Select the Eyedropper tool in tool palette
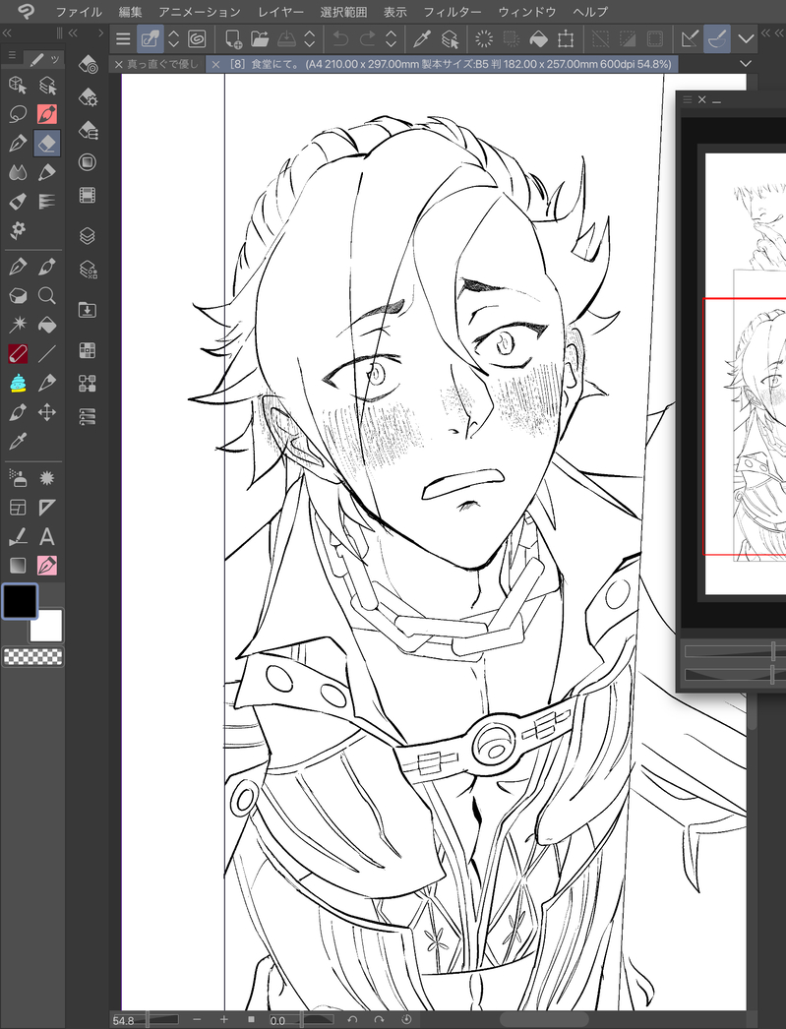Image resolution: width=786 pixels, height=1029 pixels. pos(18,441)
